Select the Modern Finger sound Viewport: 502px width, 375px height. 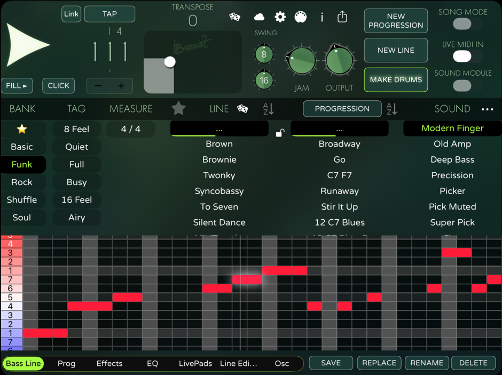pos(452,128)
